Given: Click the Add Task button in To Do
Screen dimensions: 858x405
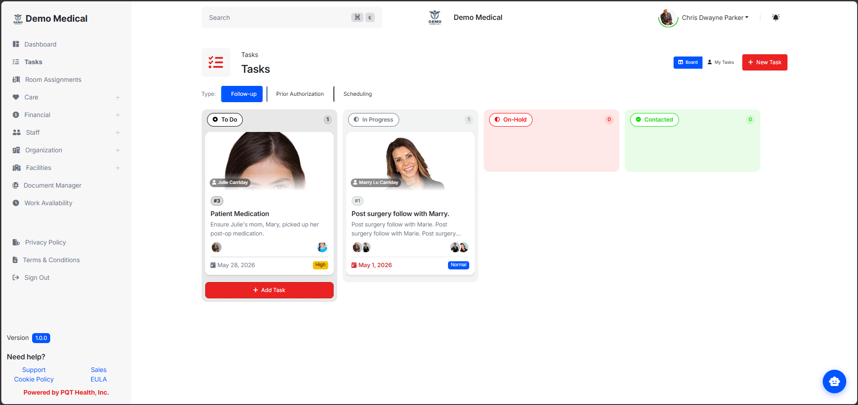Looking at the screenshot, I should pyautogui.click(x=269, y=290).
